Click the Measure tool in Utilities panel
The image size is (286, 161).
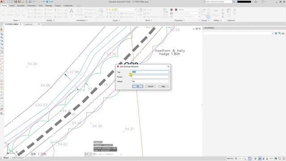point(216,13)
